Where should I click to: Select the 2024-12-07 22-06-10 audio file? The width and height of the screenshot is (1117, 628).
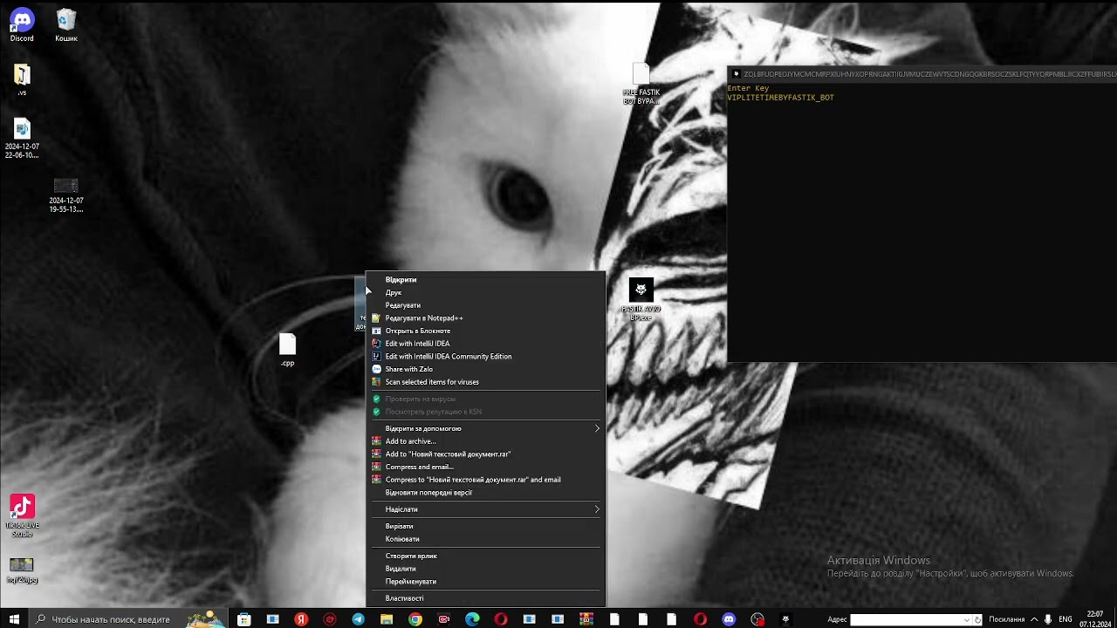click(x=22, y=140)
